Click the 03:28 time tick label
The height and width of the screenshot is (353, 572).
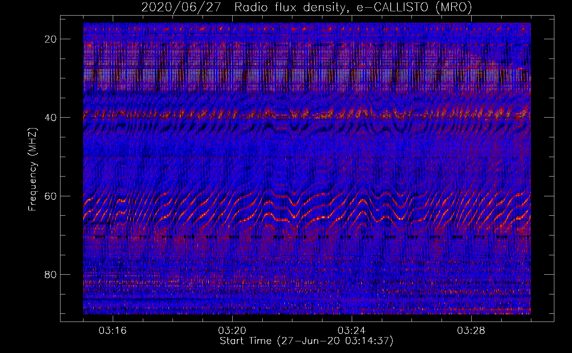tap(471, 331)
